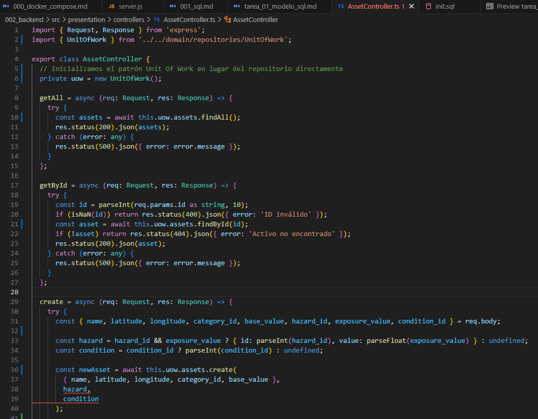The width and height of the screenshot is (538, 419).
Task: Click the preview icon on Preview tarea tab
Action: tap(489, 7)
